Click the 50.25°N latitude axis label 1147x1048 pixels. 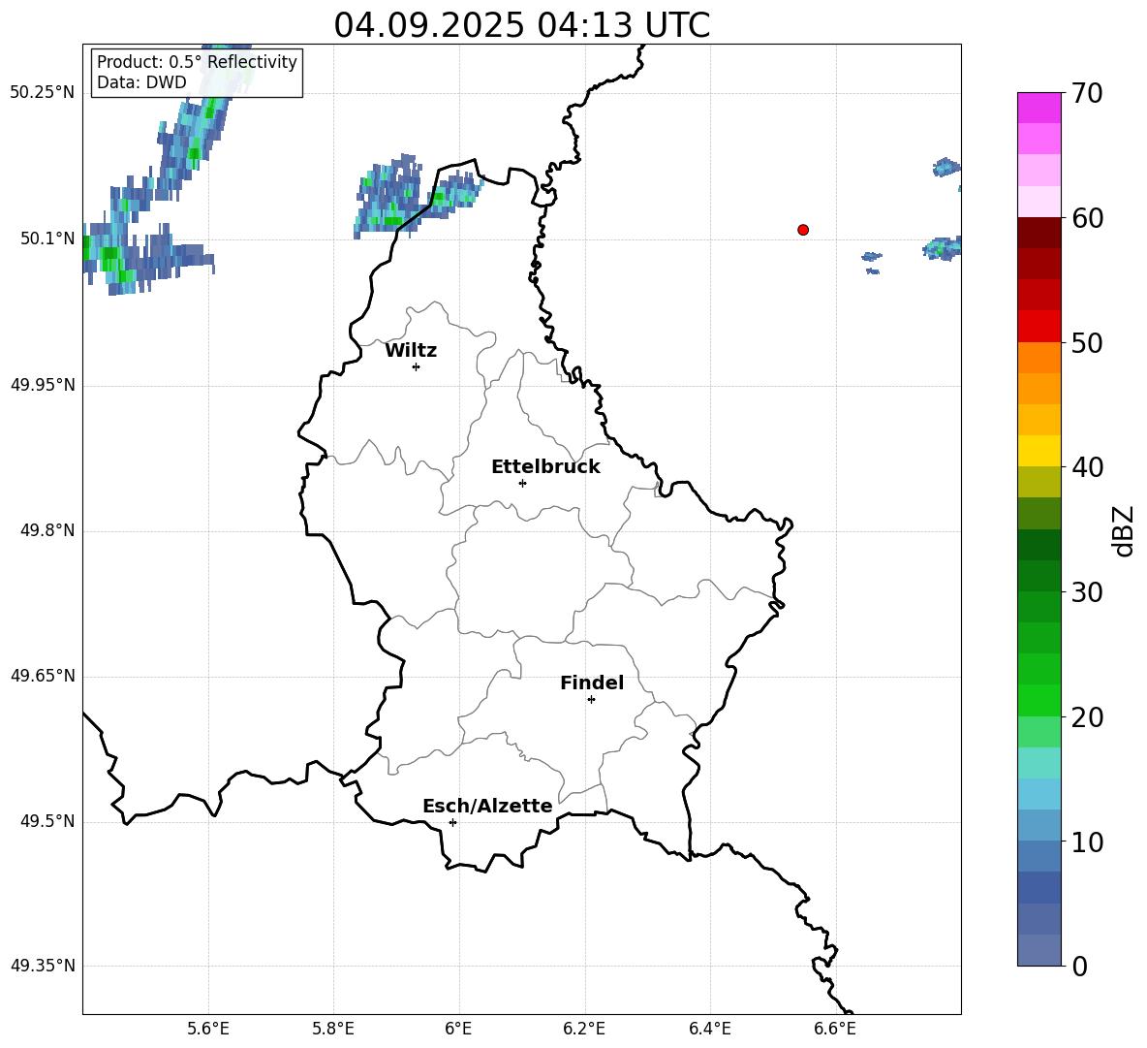click(42, 93)
